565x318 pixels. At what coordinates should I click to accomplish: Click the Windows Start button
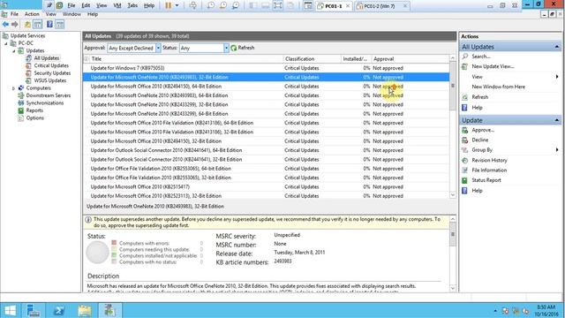pos(10,310)
